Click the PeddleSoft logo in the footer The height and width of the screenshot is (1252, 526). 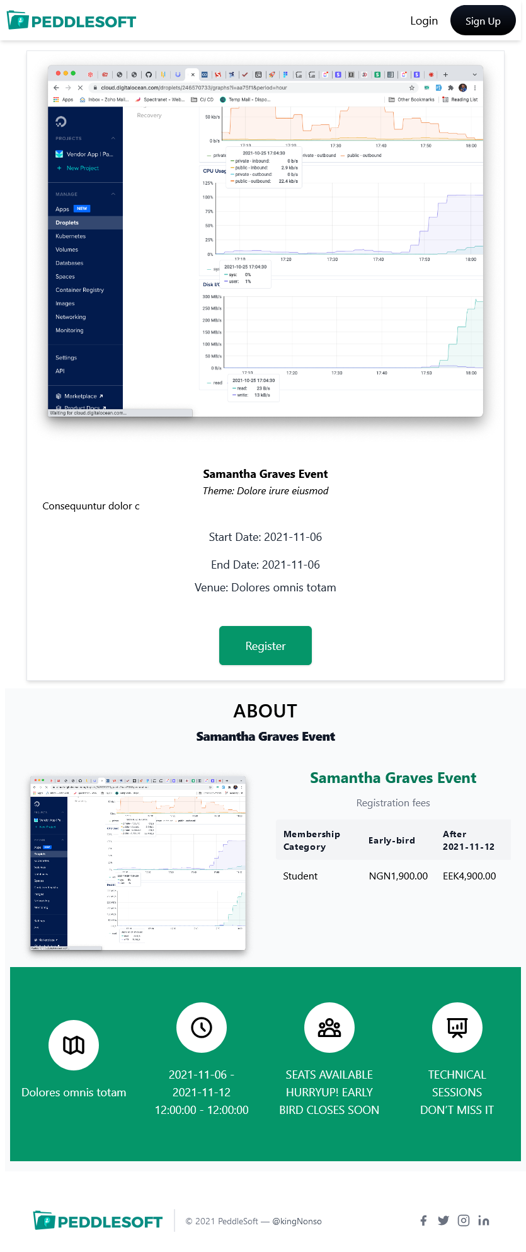click(x=98, y=1221)
